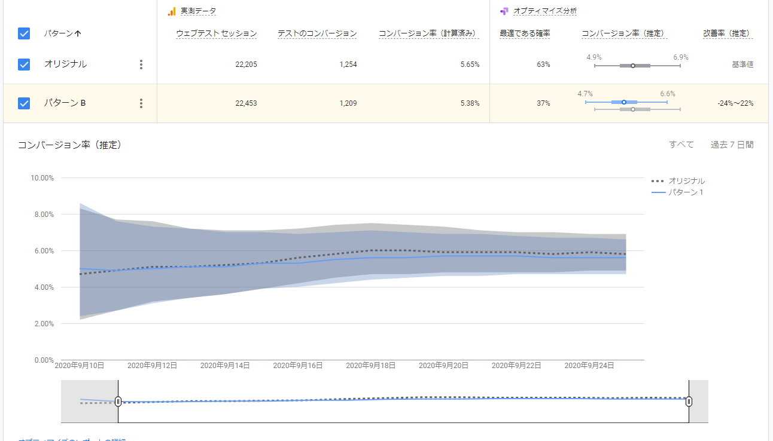This screenshot has height=441, width=773.
Task: Click the 22,453 sessions value
Action: 246,103
